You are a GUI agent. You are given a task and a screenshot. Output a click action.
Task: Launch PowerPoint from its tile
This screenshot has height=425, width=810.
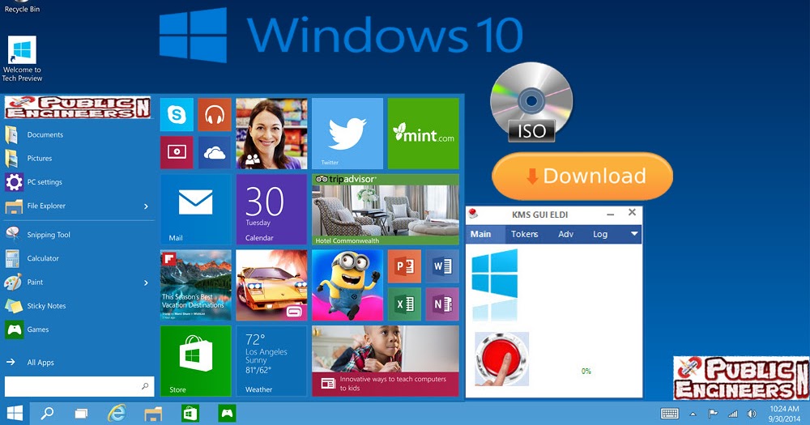tap(404, 266)
